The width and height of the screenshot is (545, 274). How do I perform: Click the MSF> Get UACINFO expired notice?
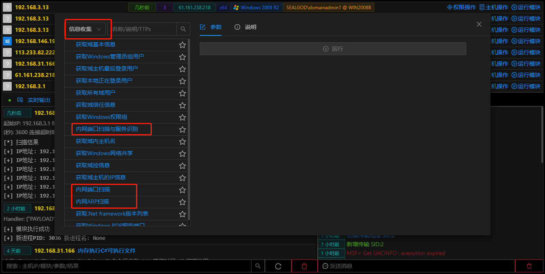click(x=396, y=253)
